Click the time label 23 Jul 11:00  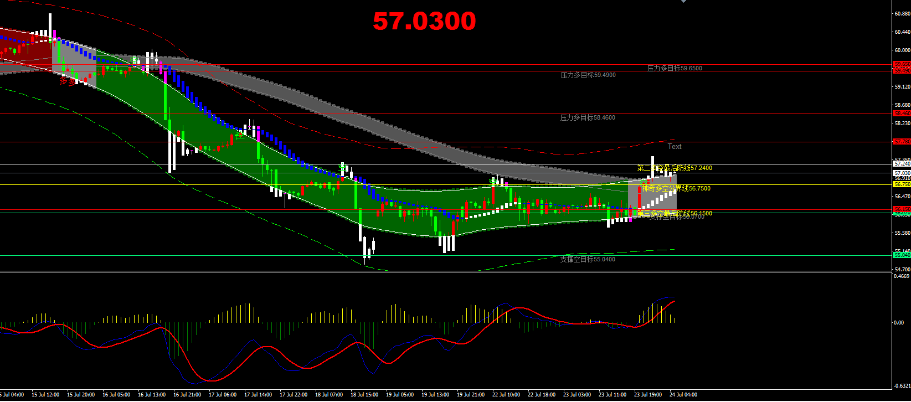pyautogui.click(x=613, y=395)
